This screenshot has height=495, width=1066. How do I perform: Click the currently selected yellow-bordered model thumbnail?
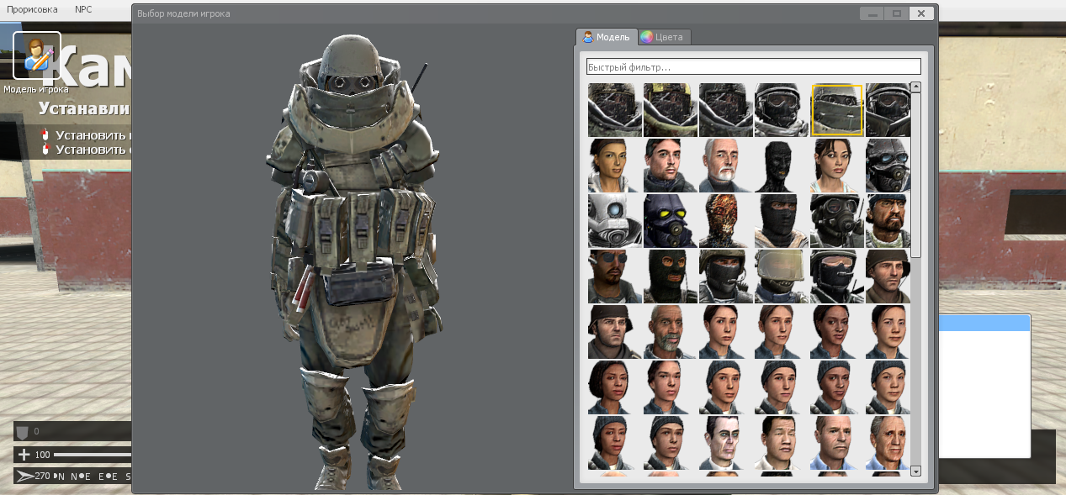click(836, 109)
